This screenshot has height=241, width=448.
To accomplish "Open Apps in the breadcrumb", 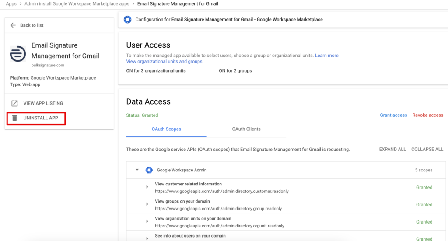I will pyautogui.click(x=11, y=3).
